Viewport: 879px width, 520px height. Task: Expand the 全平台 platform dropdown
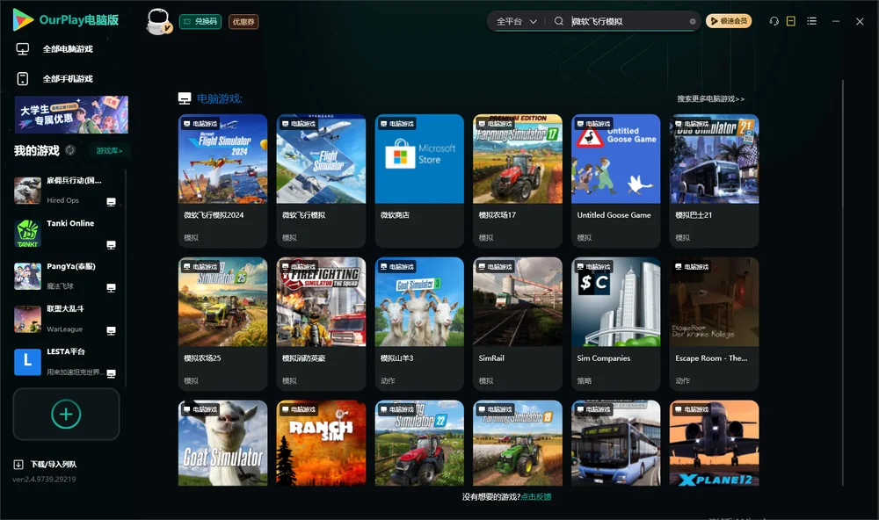[x=516, y=21]
